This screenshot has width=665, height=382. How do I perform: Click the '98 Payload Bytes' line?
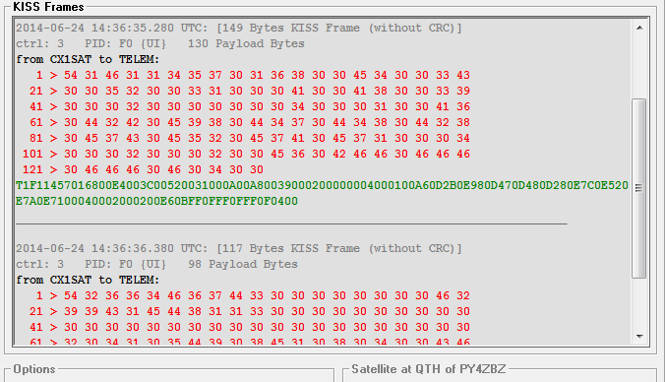tap(157, 264)
